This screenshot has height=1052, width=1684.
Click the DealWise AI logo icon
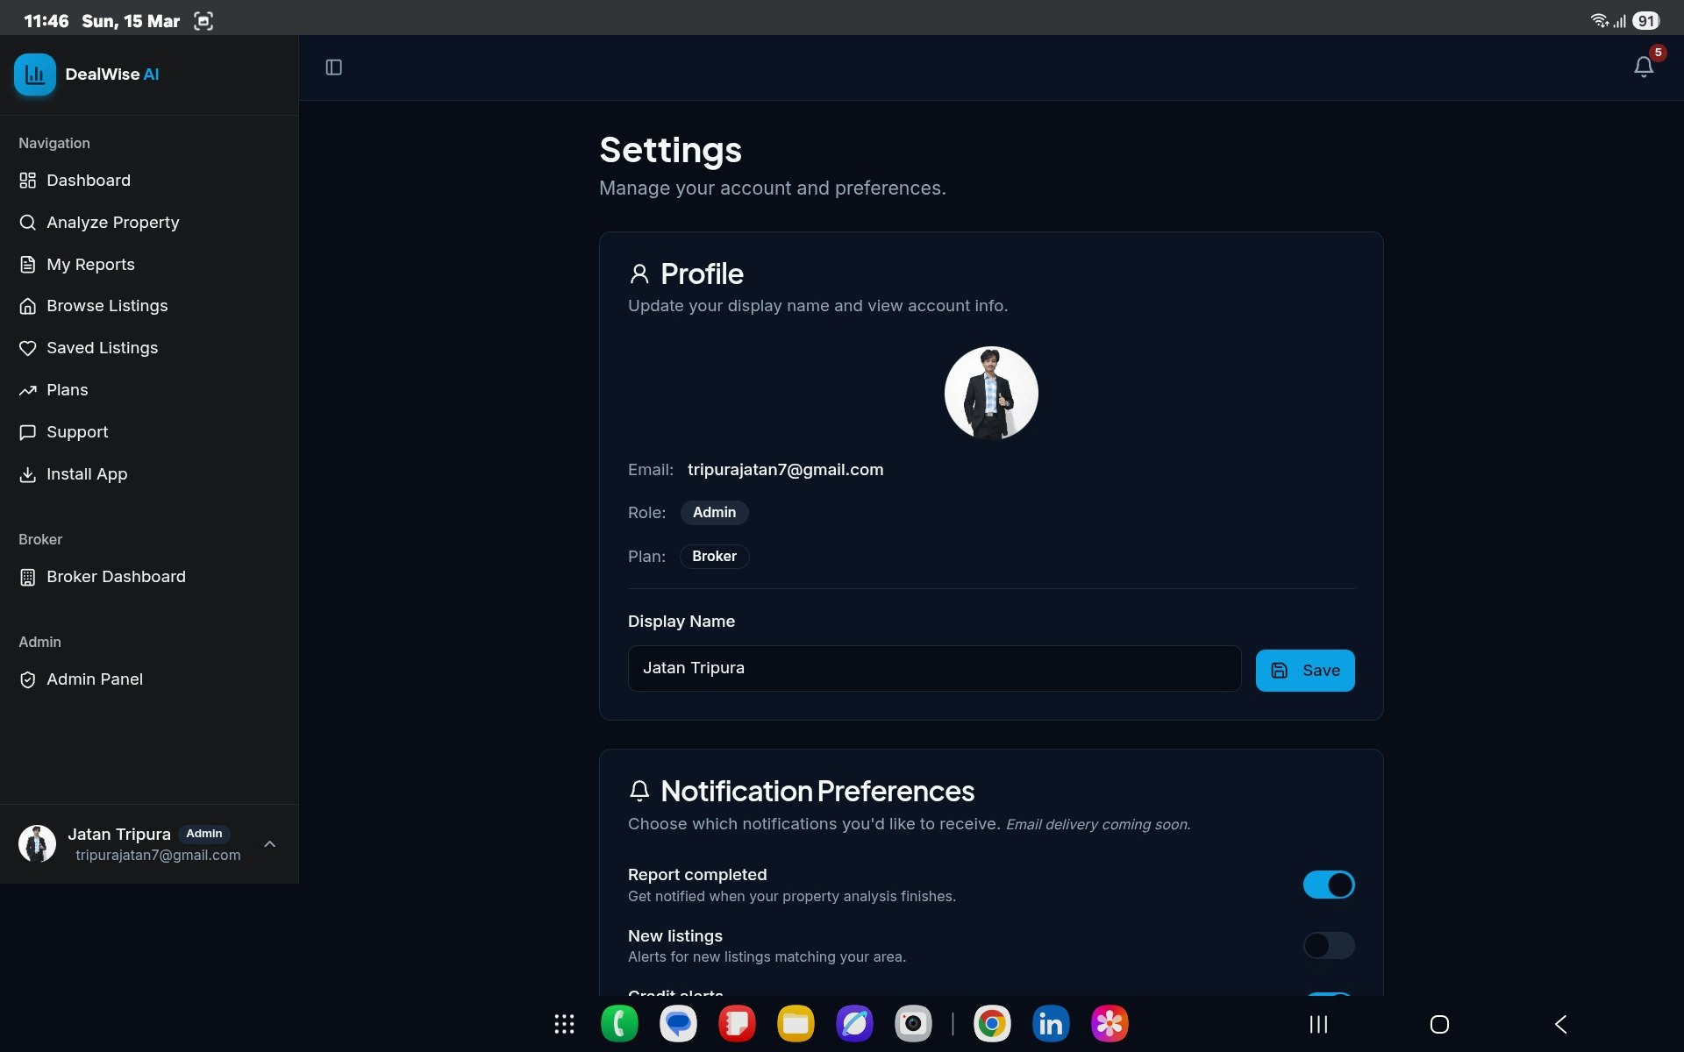click(34, 75)
